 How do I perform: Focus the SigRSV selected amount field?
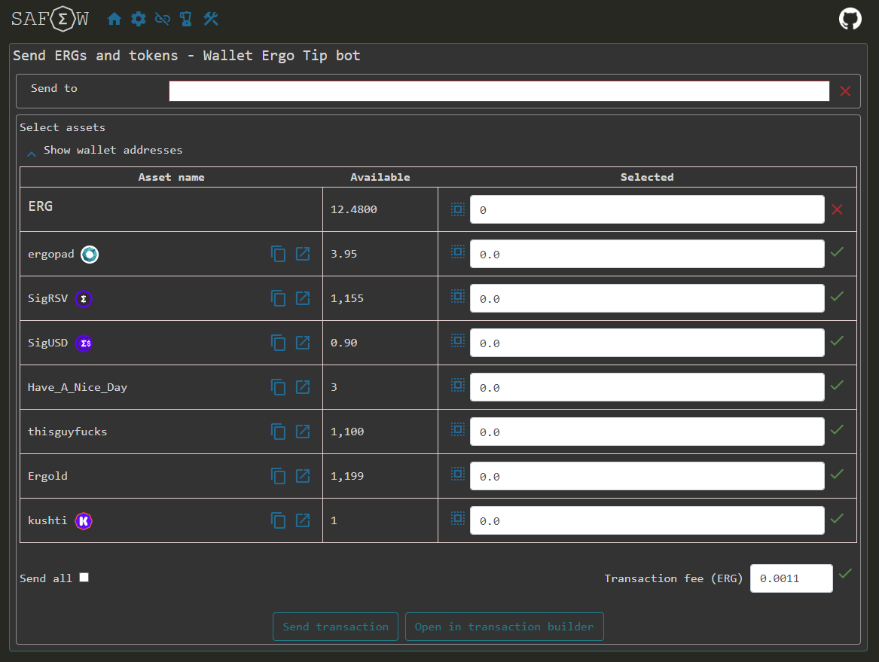pos(647,298)
